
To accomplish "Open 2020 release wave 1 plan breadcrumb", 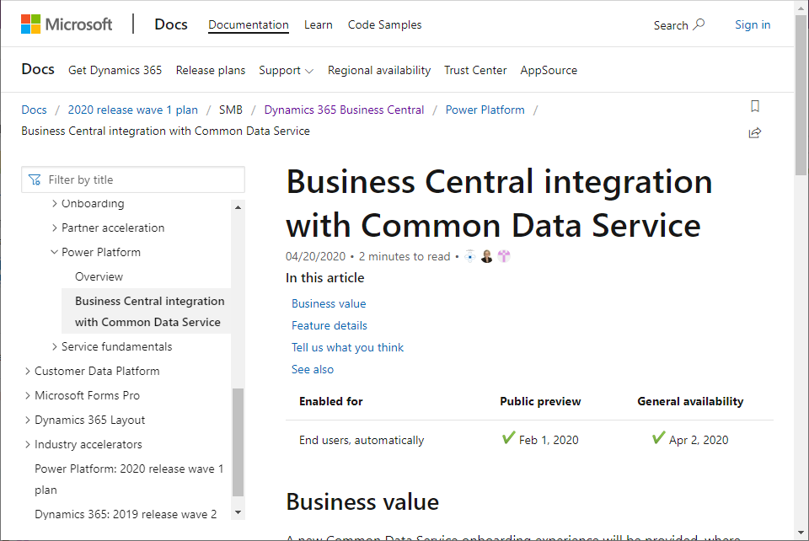I will (x=132, y=110).
